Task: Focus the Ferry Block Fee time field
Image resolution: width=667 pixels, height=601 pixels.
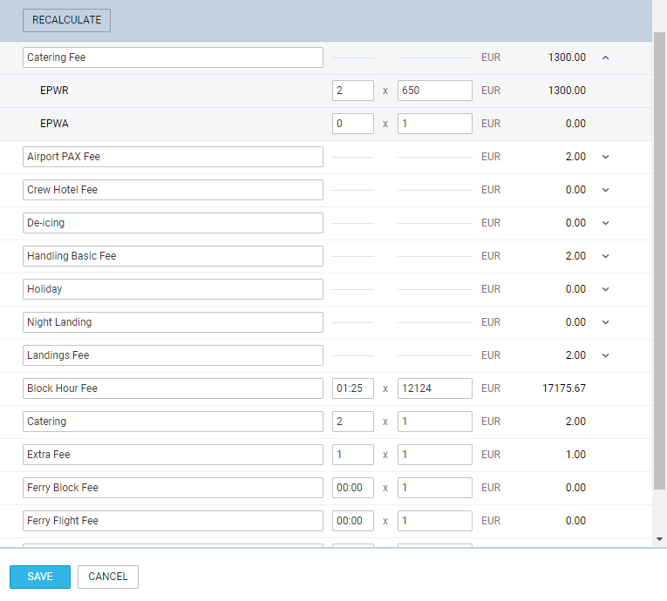Action: (x=353, y=489)
